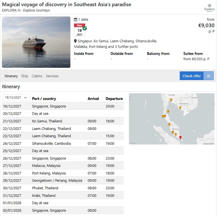The height and width of the screenshot is (217, 217).
Task: Click the Ko Samui map marker numbered 2
Action: point(168,111)
